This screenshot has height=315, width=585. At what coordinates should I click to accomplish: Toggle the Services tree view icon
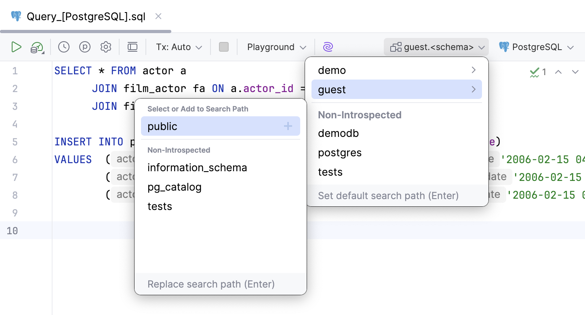(132, 47)
